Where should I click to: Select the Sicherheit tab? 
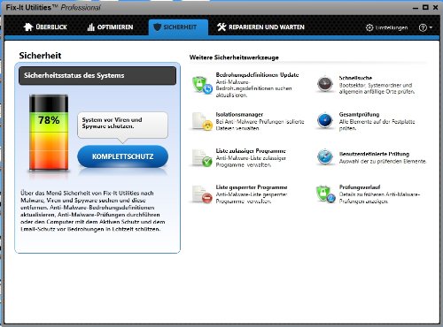click(x=178, y=27)
